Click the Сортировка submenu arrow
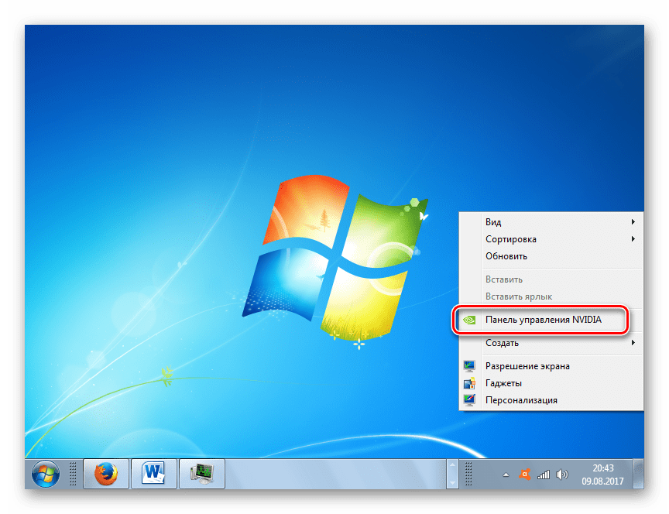 click(x=633, y=239)
